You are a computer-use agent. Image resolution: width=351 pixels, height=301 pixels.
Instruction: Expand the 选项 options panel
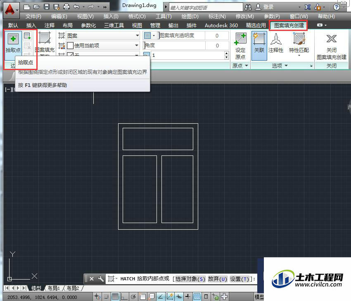tap(280, 66)
